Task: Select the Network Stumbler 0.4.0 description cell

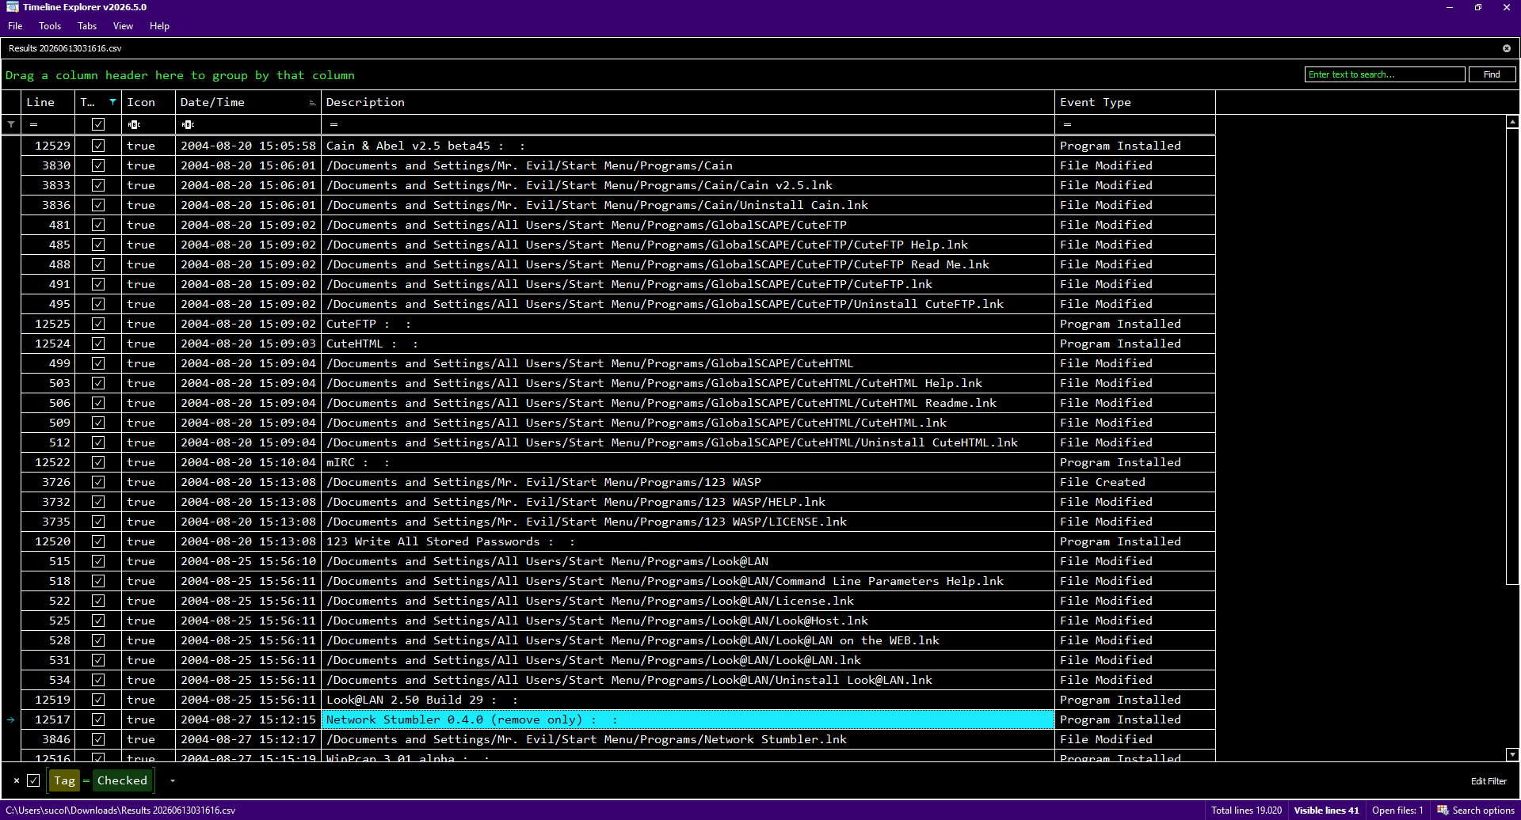Action: click(x=688, y=719)
